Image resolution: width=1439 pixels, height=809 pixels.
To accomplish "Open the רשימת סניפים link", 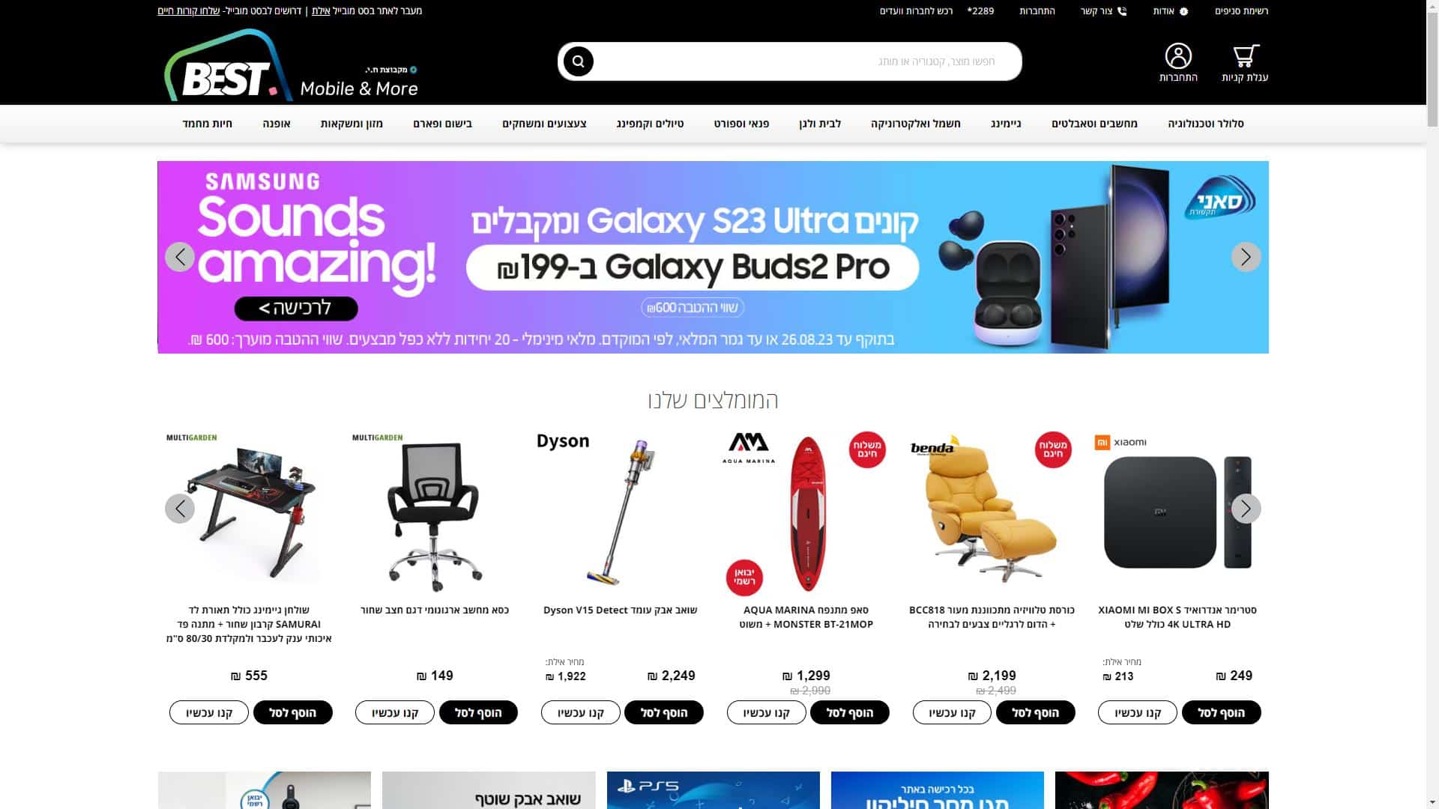I will pyautogui.click(x=1241, y=11).
